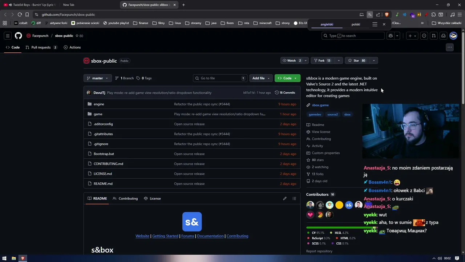The height and width of the screenshot is (262, 465).
Task: Click the taskbar volume icon
Action: [x=440, y=258]
